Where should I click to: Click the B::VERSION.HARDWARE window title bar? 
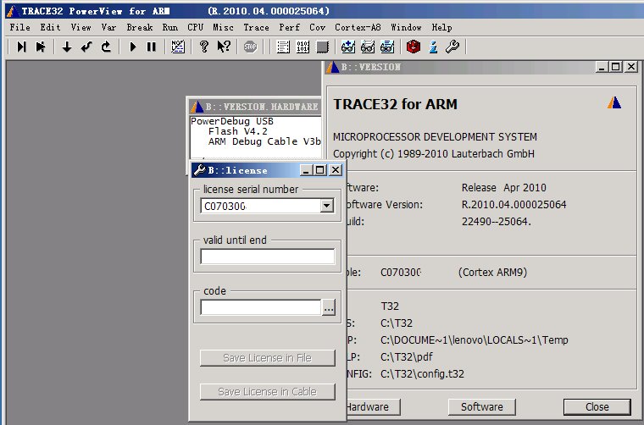click(x=255, y=107)
